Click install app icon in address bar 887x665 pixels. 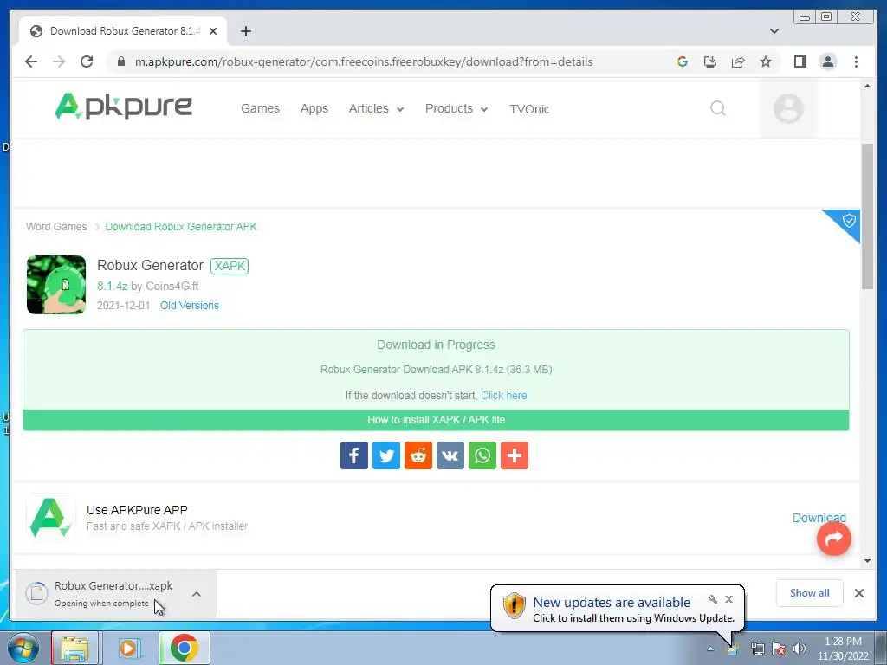pos(710,61)
